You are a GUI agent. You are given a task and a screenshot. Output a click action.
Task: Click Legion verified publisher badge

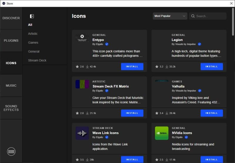pos(199,44)
